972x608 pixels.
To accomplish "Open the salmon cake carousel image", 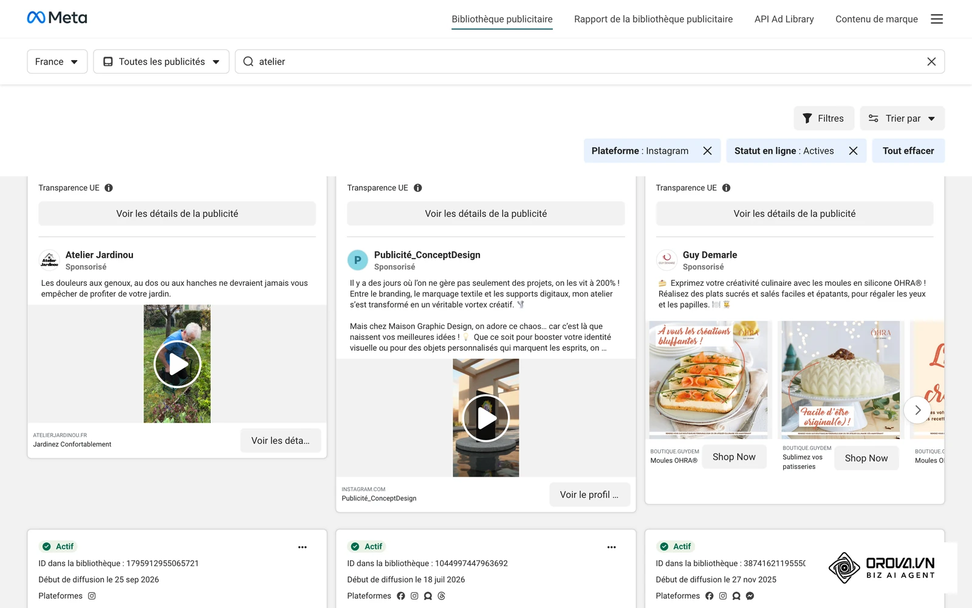I will tap(708, 379).
